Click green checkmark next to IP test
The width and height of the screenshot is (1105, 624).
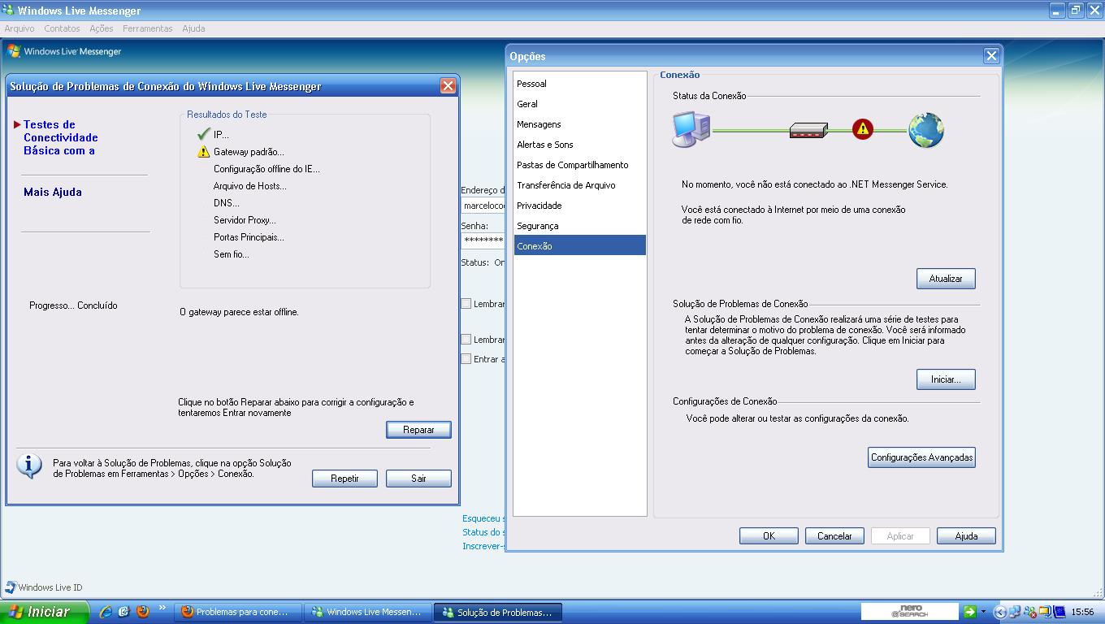click(203, 135)
